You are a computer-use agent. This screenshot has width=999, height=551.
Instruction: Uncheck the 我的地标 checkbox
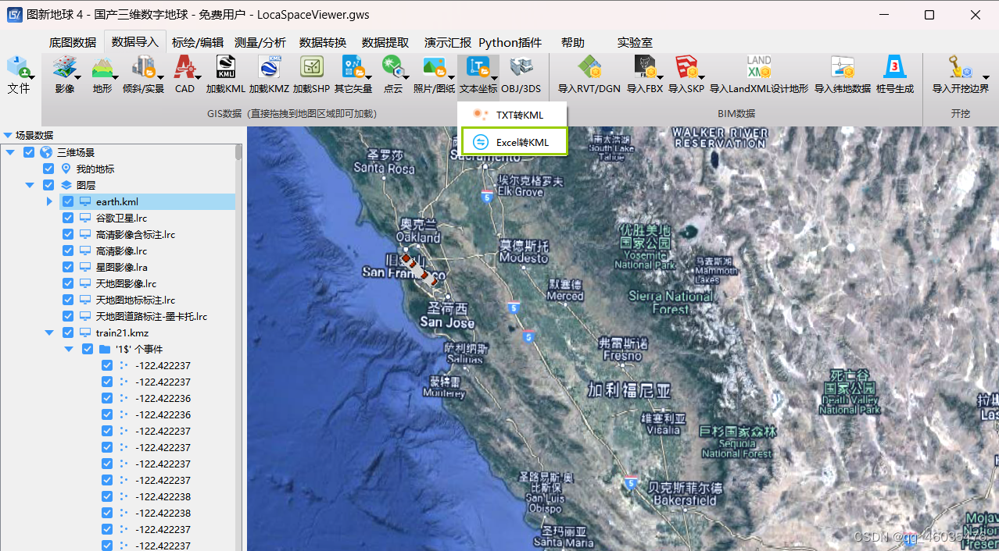(48, 169)
